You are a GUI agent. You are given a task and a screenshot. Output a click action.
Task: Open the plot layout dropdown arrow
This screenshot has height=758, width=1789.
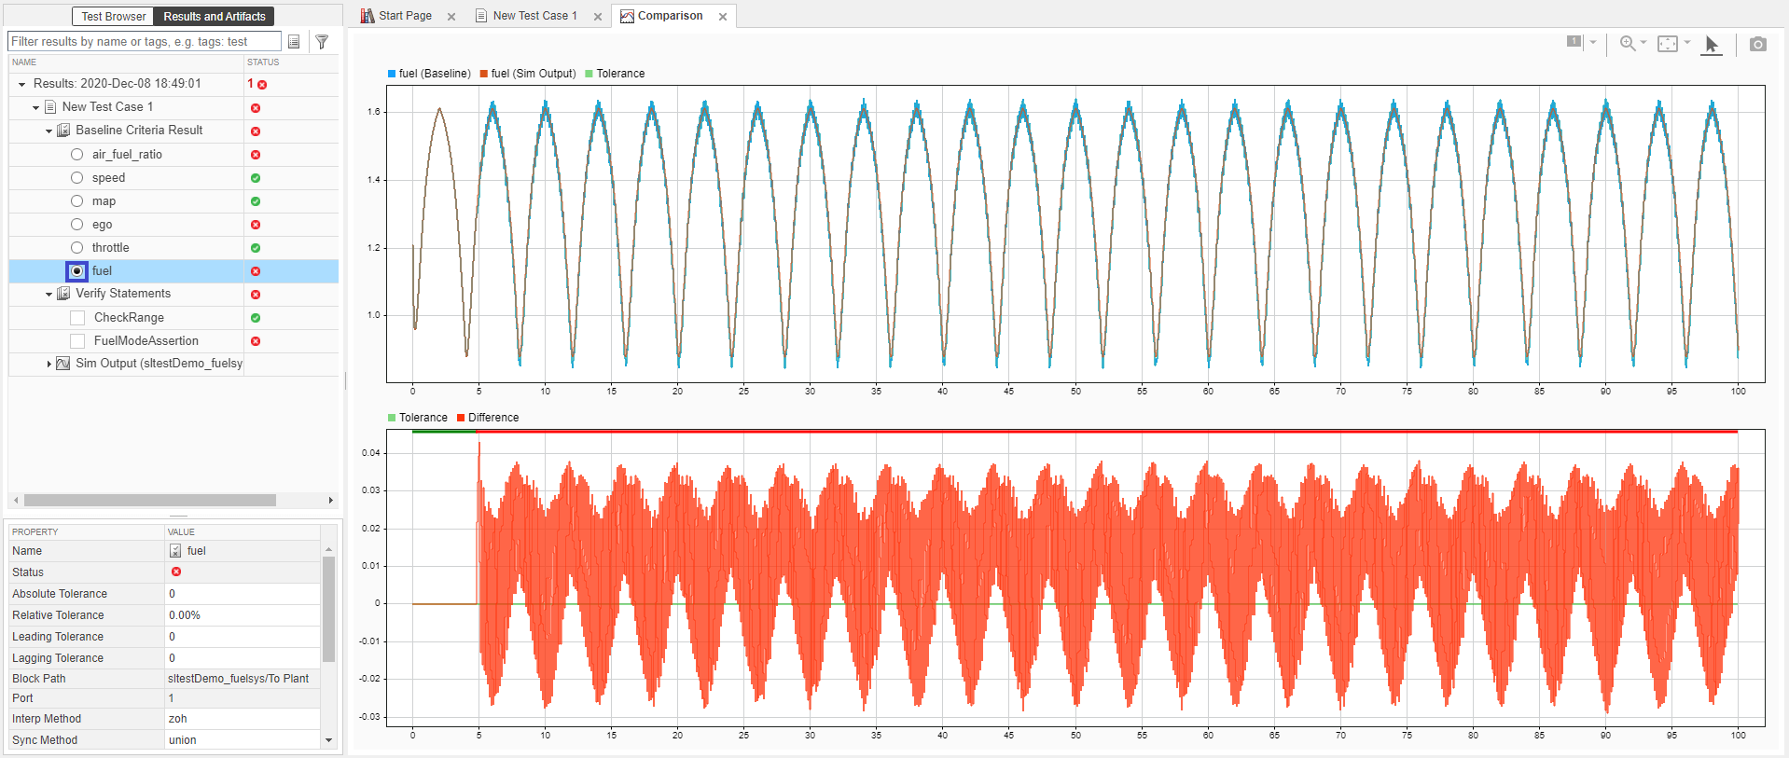[x=1593, y=42]
